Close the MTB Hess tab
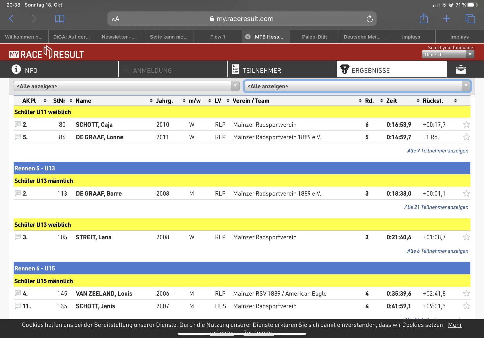484x338 pixels. [x=248, y=37]
